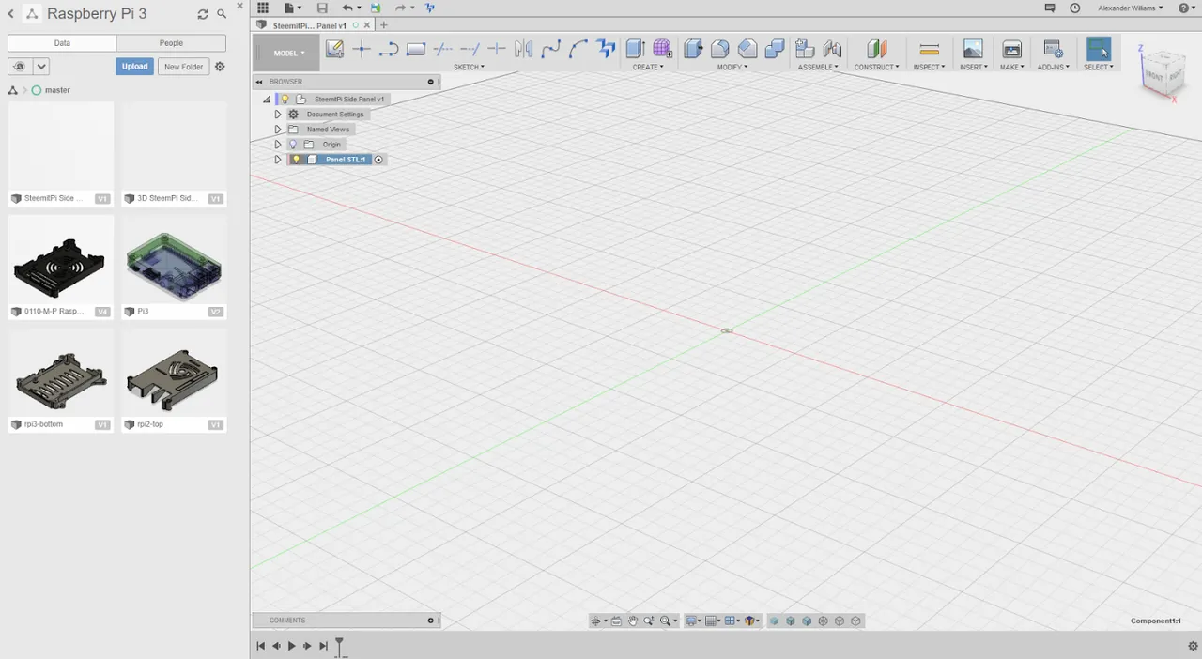The height and width of the screenshot is (659, 1202).
Task: Switch to the People tab
Action: pyautogui.click(x=171, y=43)
